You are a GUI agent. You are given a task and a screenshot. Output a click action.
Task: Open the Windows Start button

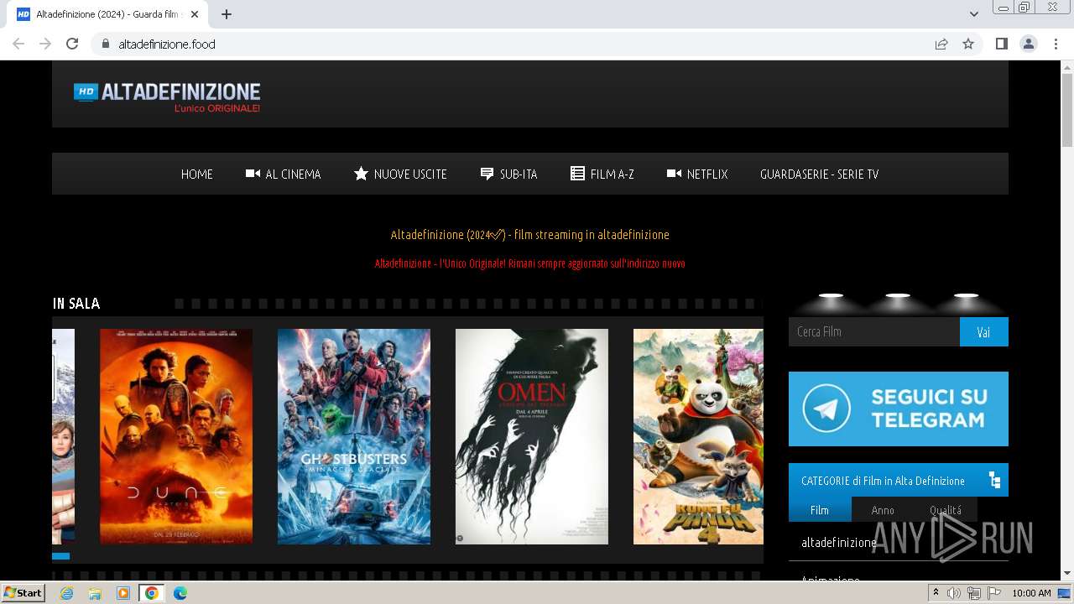[23, 593]
